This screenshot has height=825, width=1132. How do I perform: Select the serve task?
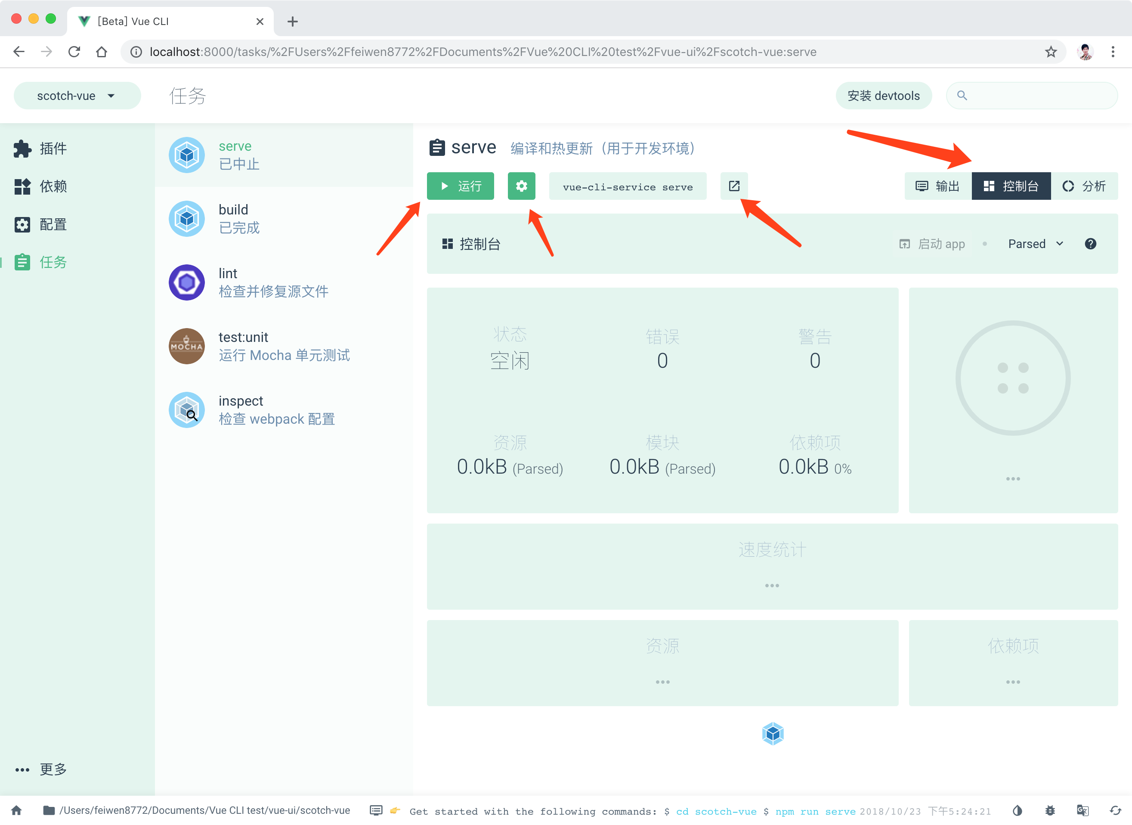[284, 155]
